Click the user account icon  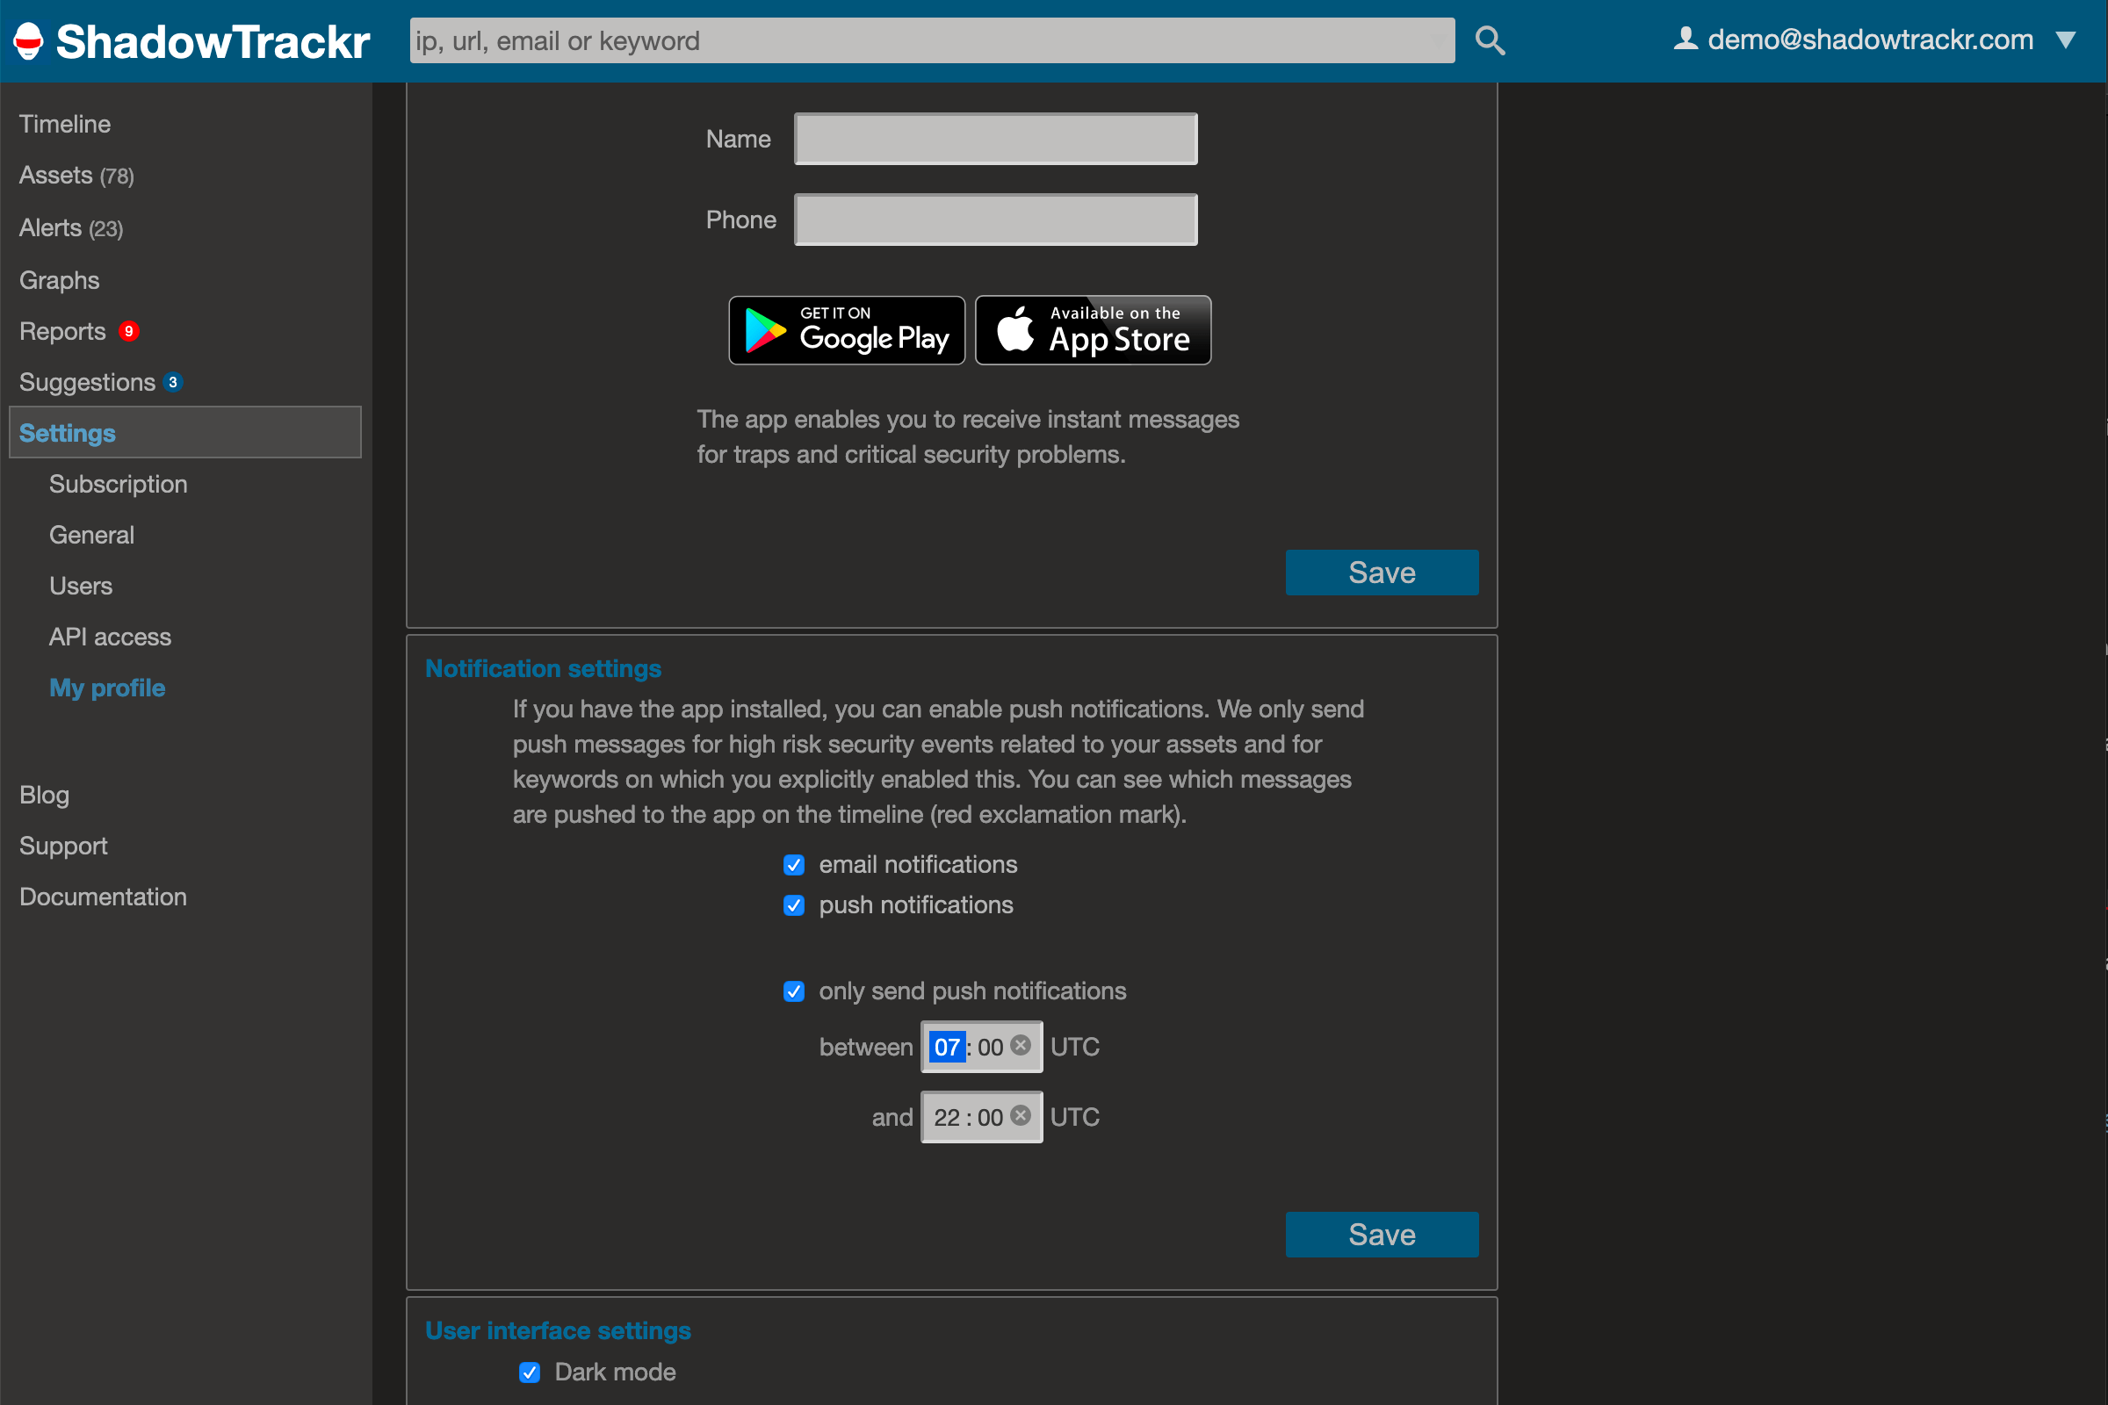click(1685, 38)
